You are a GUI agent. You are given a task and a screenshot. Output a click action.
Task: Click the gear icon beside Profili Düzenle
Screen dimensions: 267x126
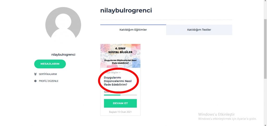(35, 81)
